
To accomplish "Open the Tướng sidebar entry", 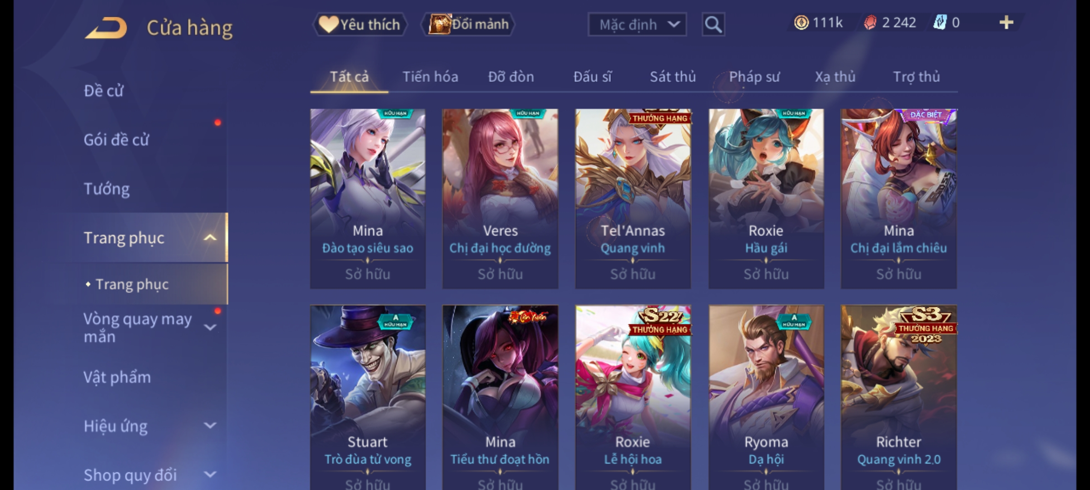I will 107,189.
